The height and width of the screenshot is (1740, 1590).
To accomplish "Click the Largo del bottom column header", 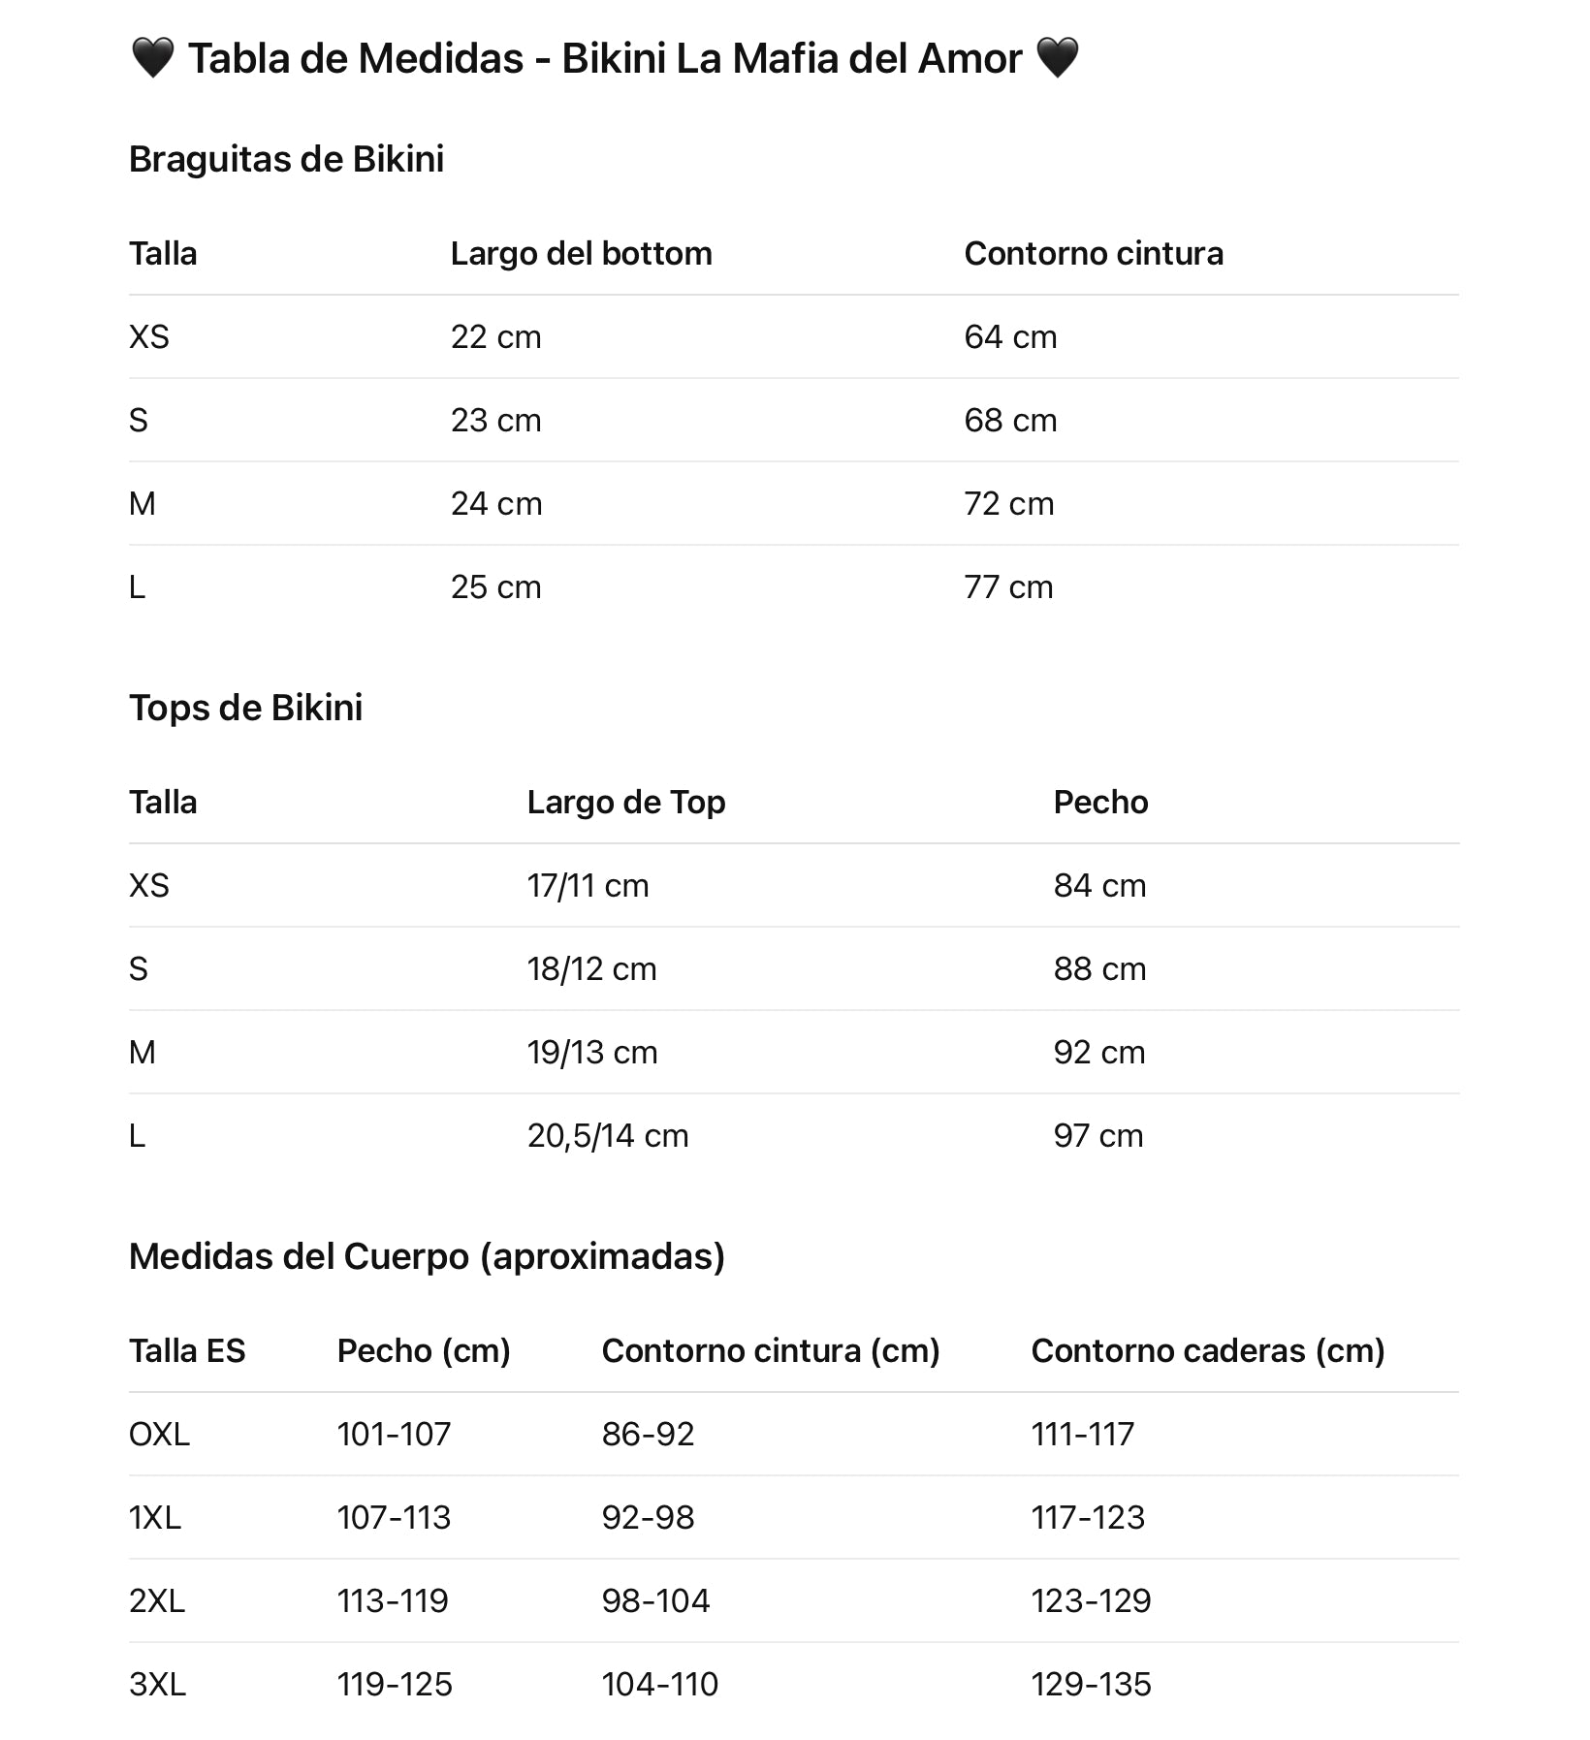I will [581, 253].
